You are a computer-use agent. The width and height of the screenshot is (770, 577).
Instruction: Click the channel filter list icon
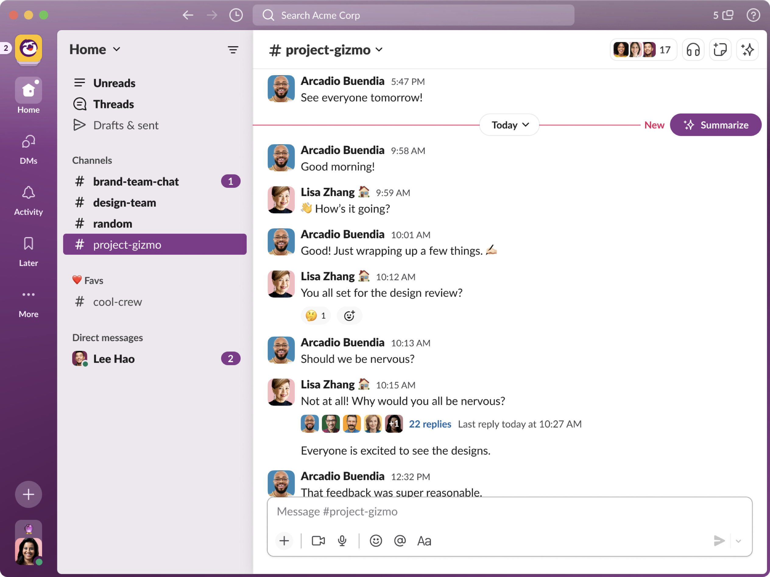[233, 50]
